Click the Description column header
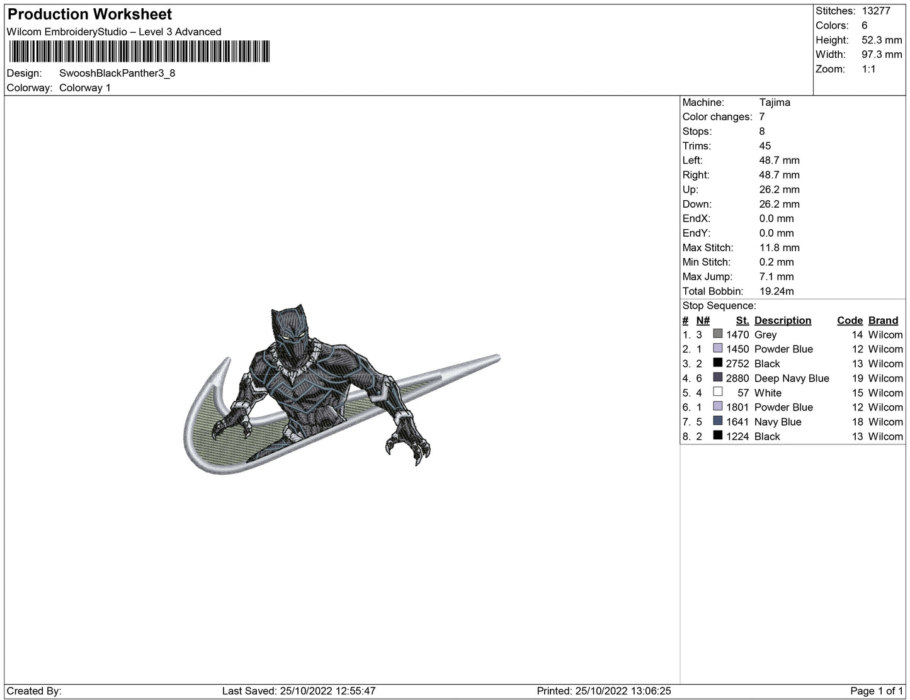 [x=783, y=320]
